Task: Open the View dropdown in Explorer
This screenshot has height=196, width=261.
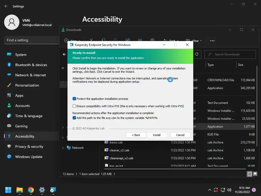Action: (194, 41)
